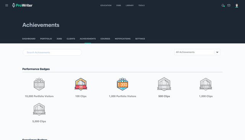
Task: Click the Performance Badges heading
Action: (x=36, y=69)
